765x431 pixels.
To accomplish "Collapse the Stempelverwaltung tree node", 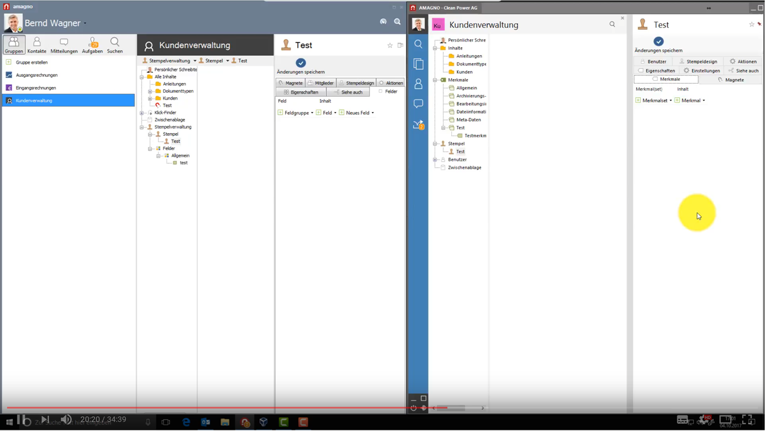I will click(142, 127).
